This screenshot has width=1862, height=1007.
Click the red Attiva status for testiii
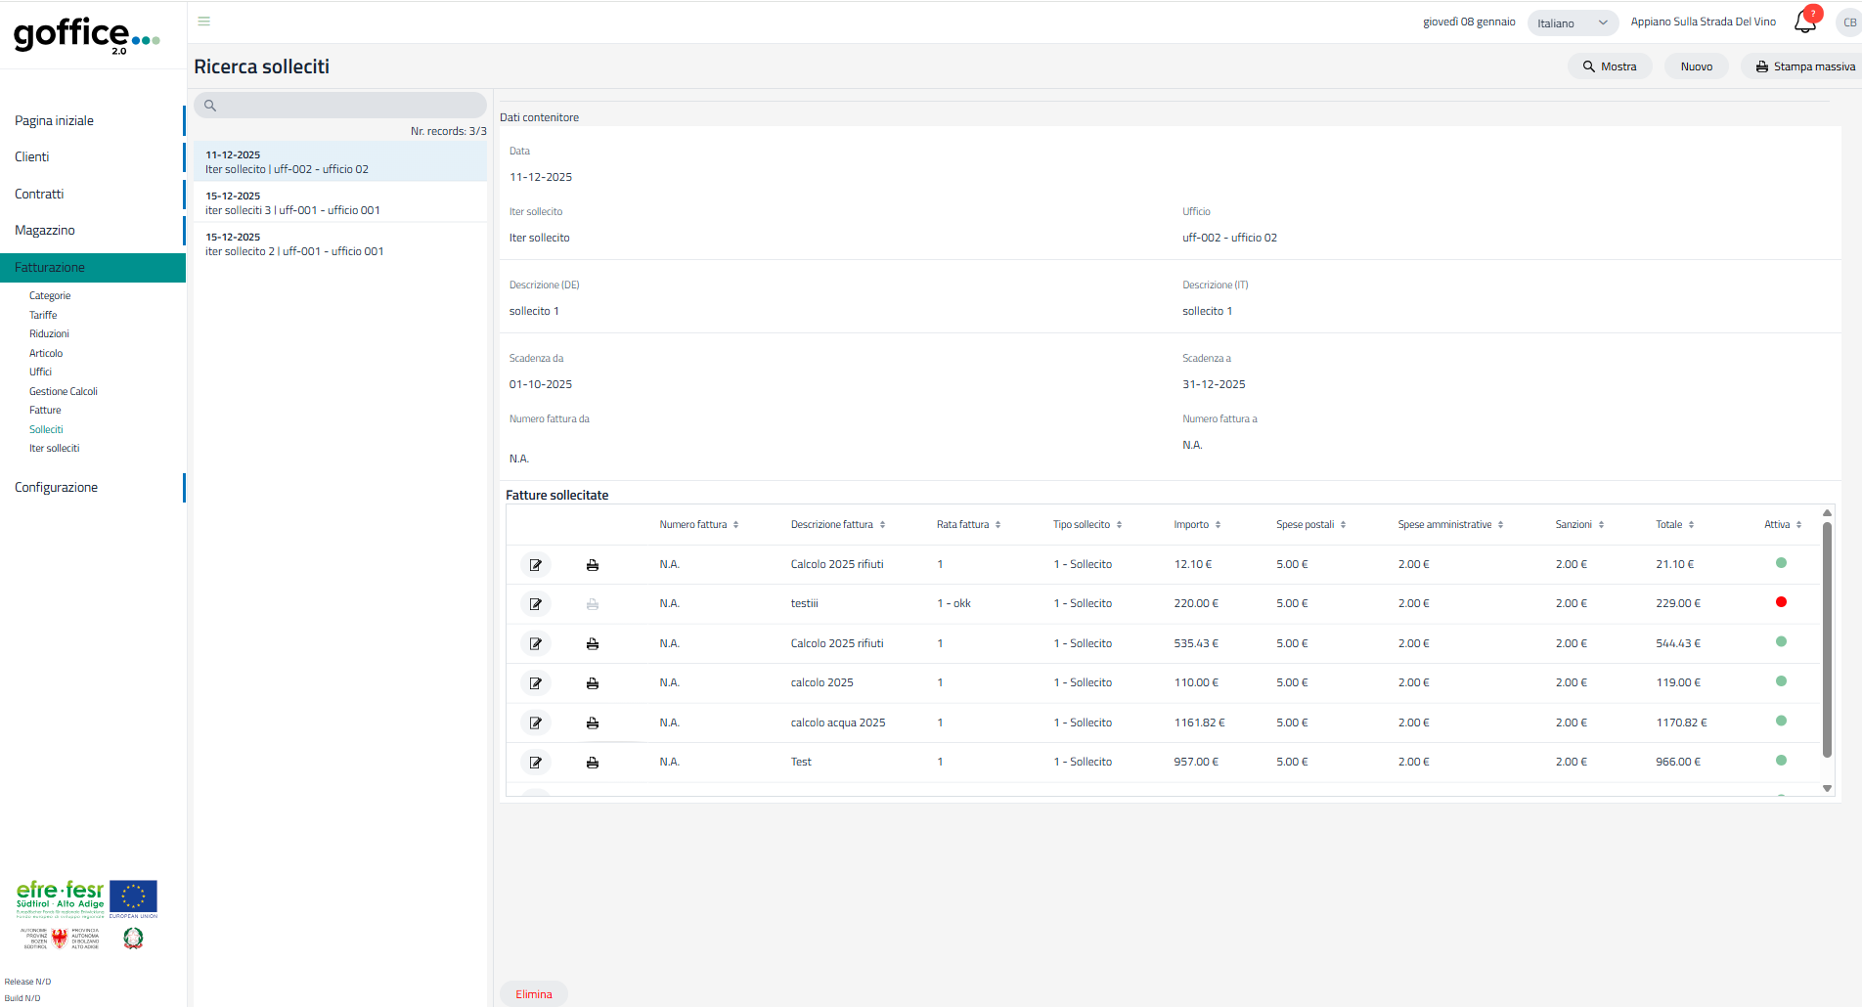[x=1781, y=602]
